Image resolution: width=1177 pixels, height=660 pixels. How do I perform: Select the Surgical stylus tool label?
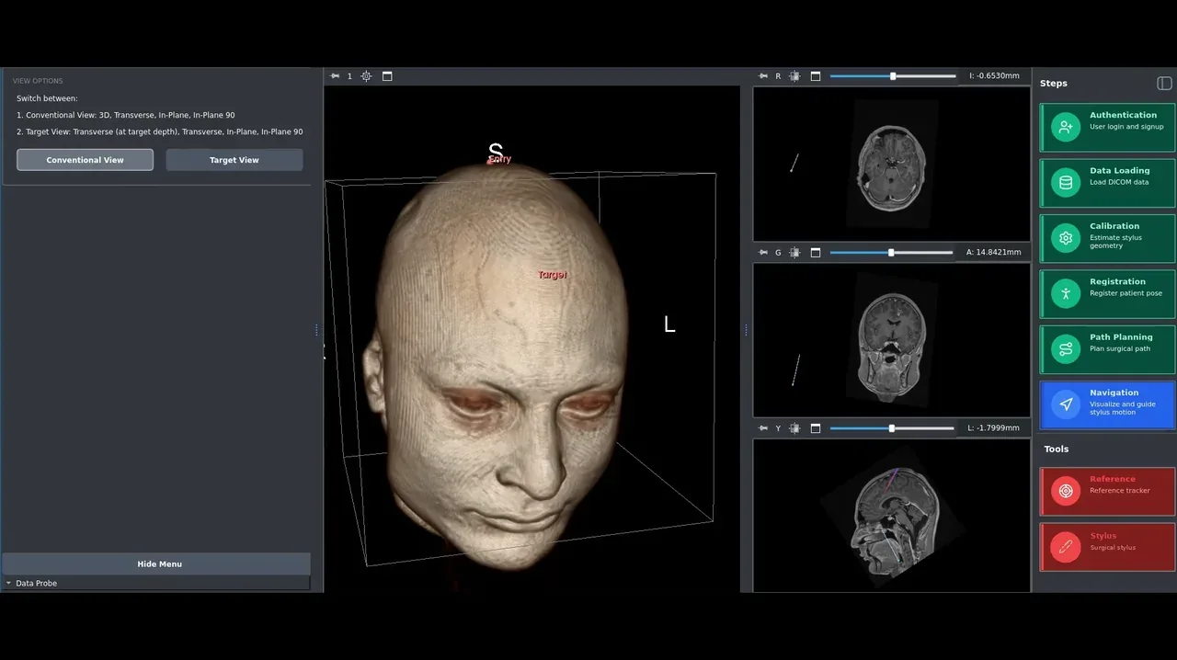coord(1113,547)
